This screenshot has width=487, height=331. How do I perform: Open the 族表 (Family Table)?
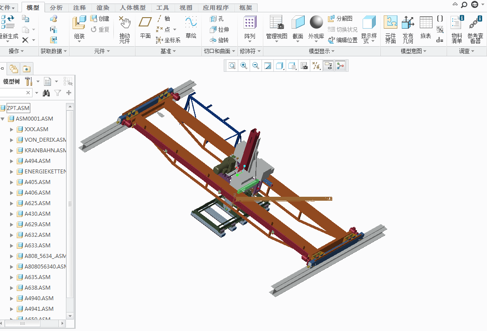(425, 28)
